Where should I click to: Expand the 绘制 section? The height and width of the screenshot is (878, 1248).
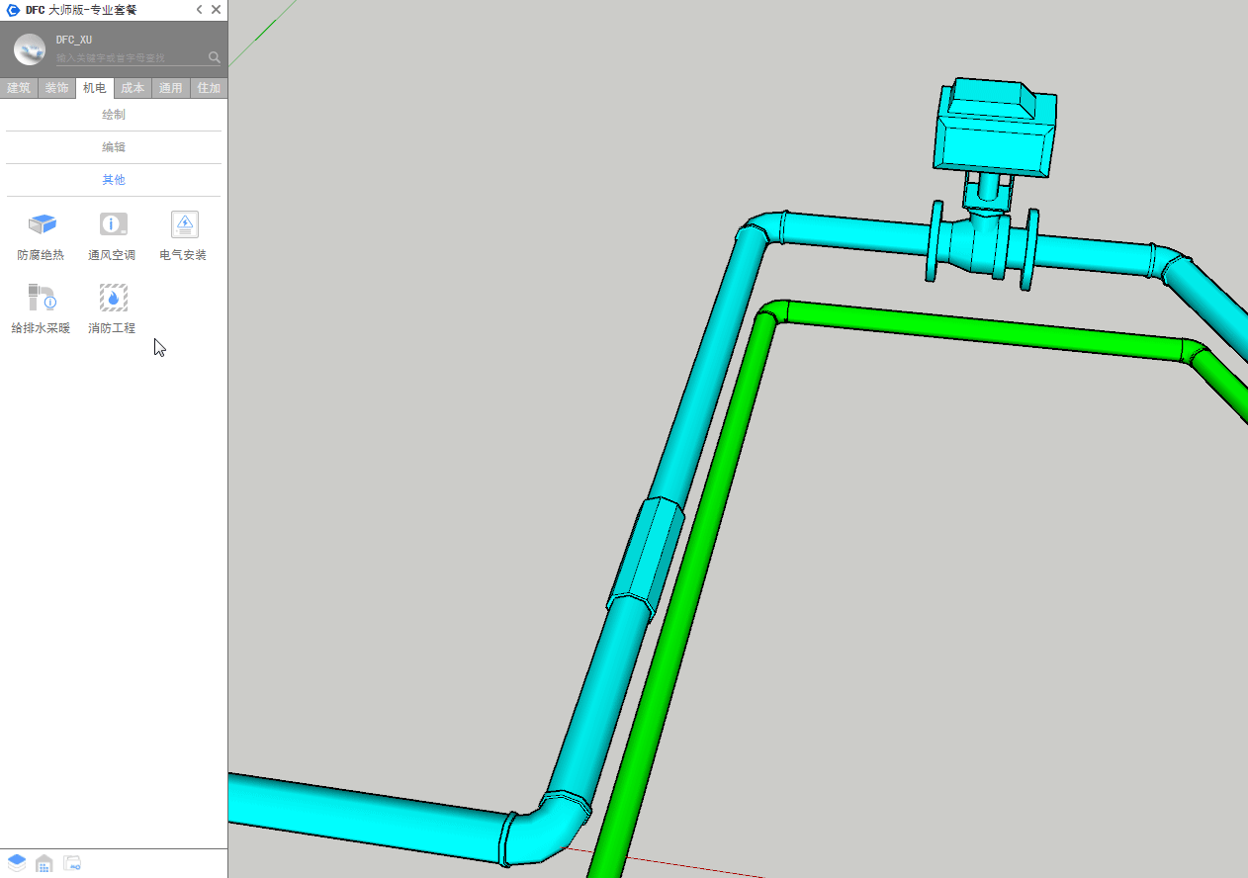click(x=114, y=115)
